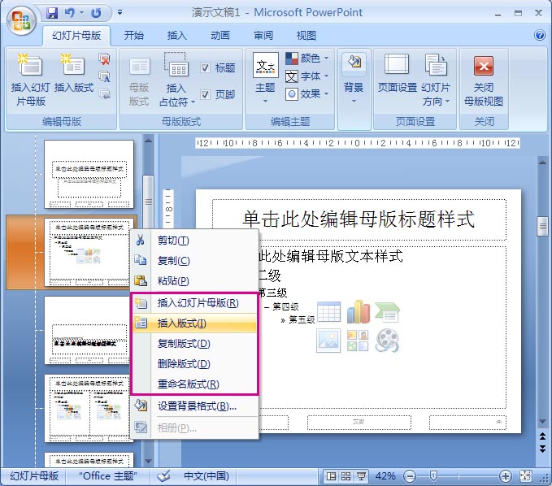Redo the last action
The image size is (552, 486).
pos(96,13)
